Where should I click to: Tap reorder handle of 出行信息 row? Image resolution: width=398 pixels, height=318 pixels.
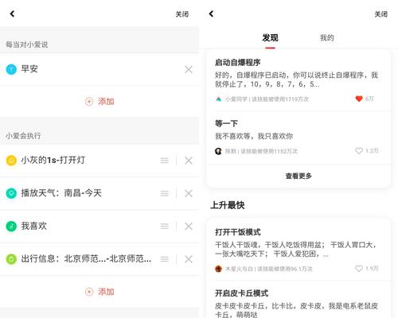coord(165,259)
